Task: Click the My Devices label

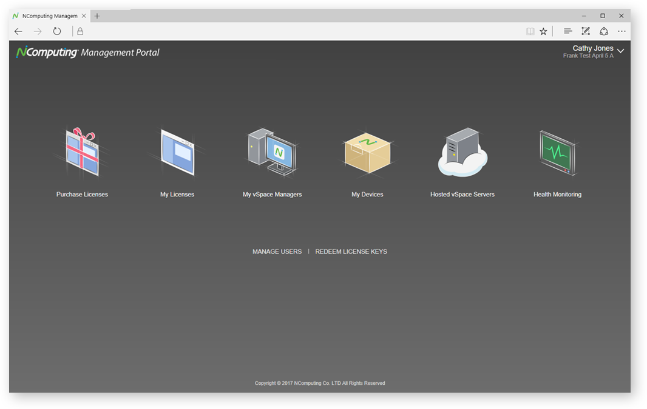Action: coord(367,195)
